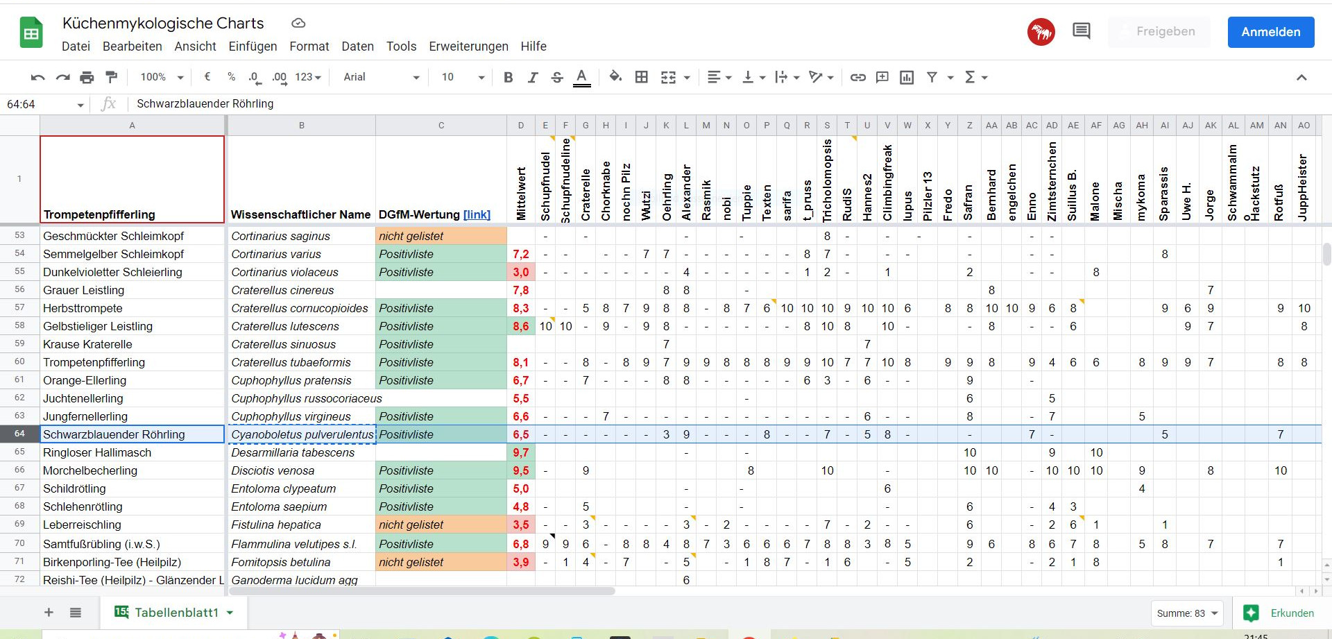Image resolution: width=1332 pixels, height=639 pixels.
Task: Click the undo arrow icon
Action: [x=37, y=77]
